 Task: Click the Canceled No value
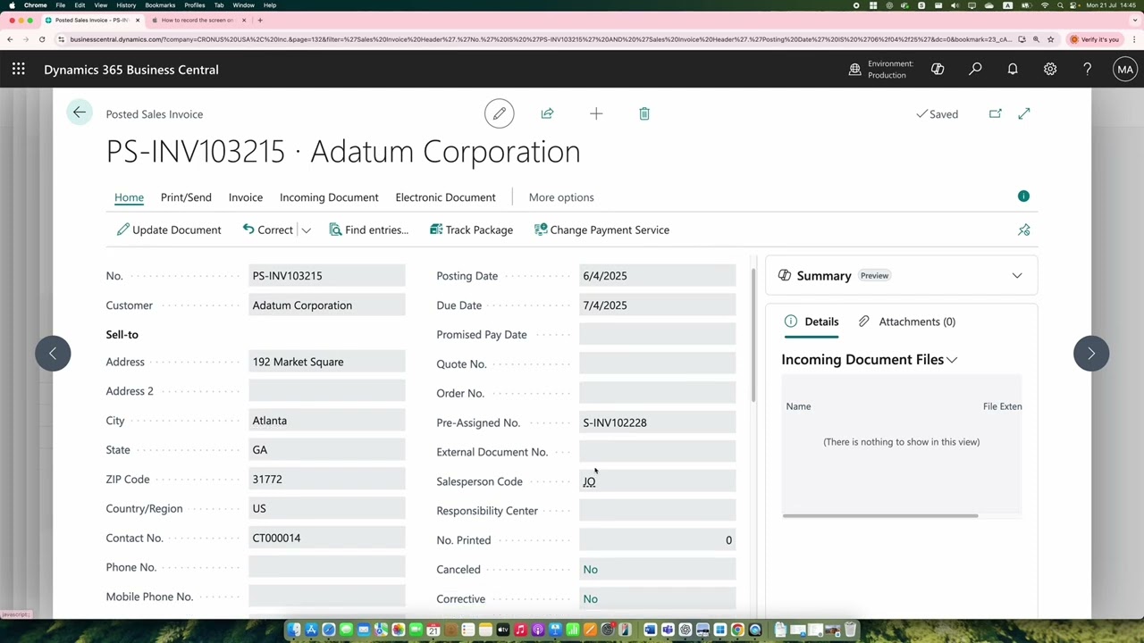590,570
